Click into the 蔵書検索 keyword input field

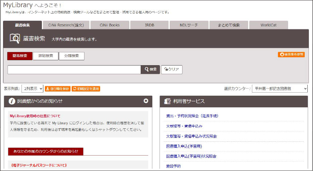[74, 69]
